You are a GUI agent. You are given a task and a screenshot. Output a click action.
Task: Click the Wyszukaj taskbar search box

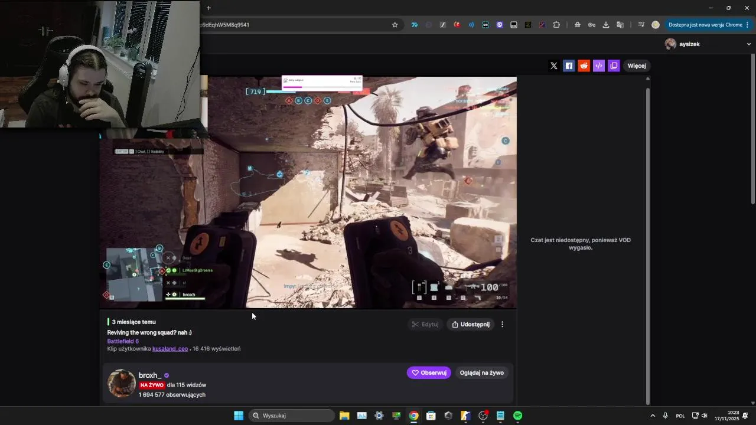click(x=292, y=416)
